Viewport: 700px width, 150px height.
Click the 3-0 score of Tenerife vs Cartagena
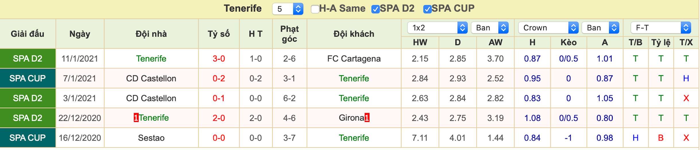coord(219,59)
